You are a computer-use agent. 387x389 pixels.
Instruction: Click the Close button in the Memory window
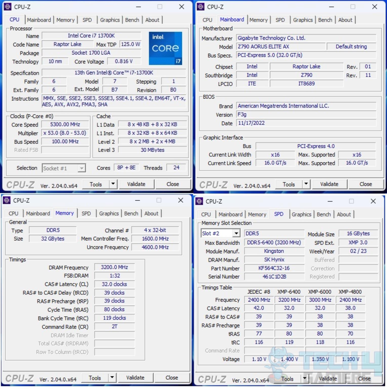coord(172,378)
